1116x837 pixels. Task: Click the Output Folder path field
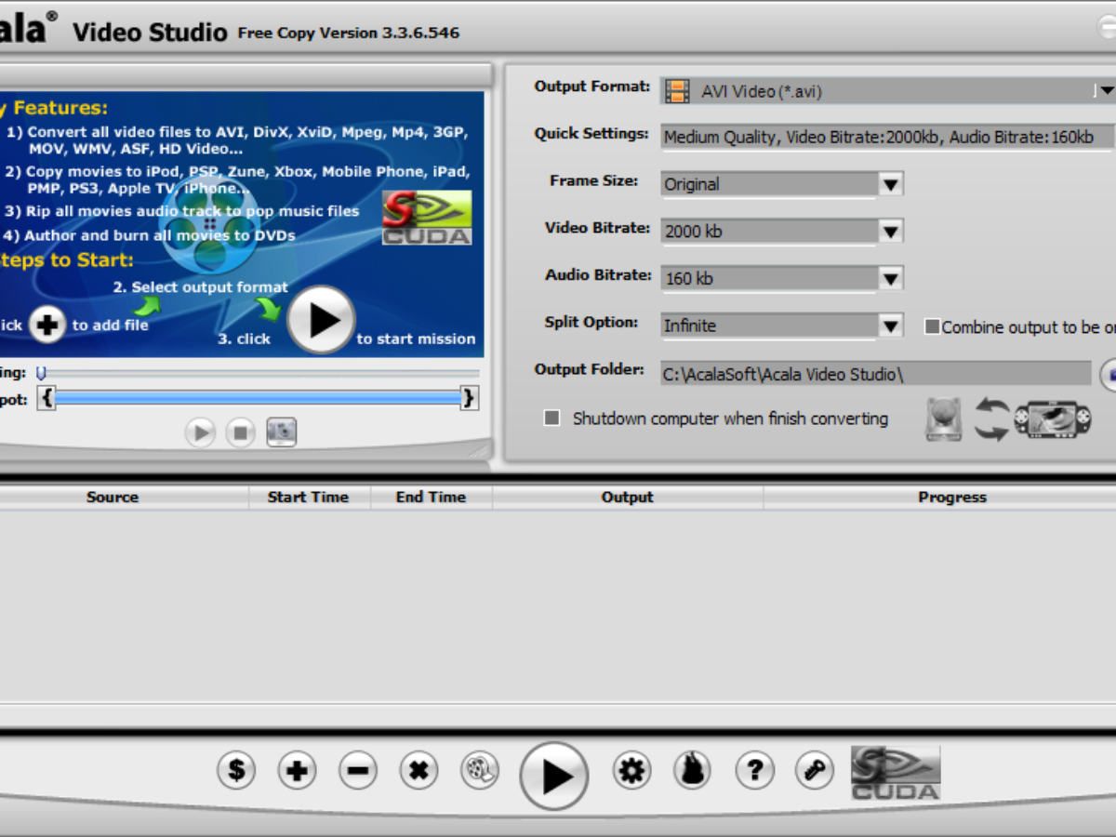[x=876, y=374]
